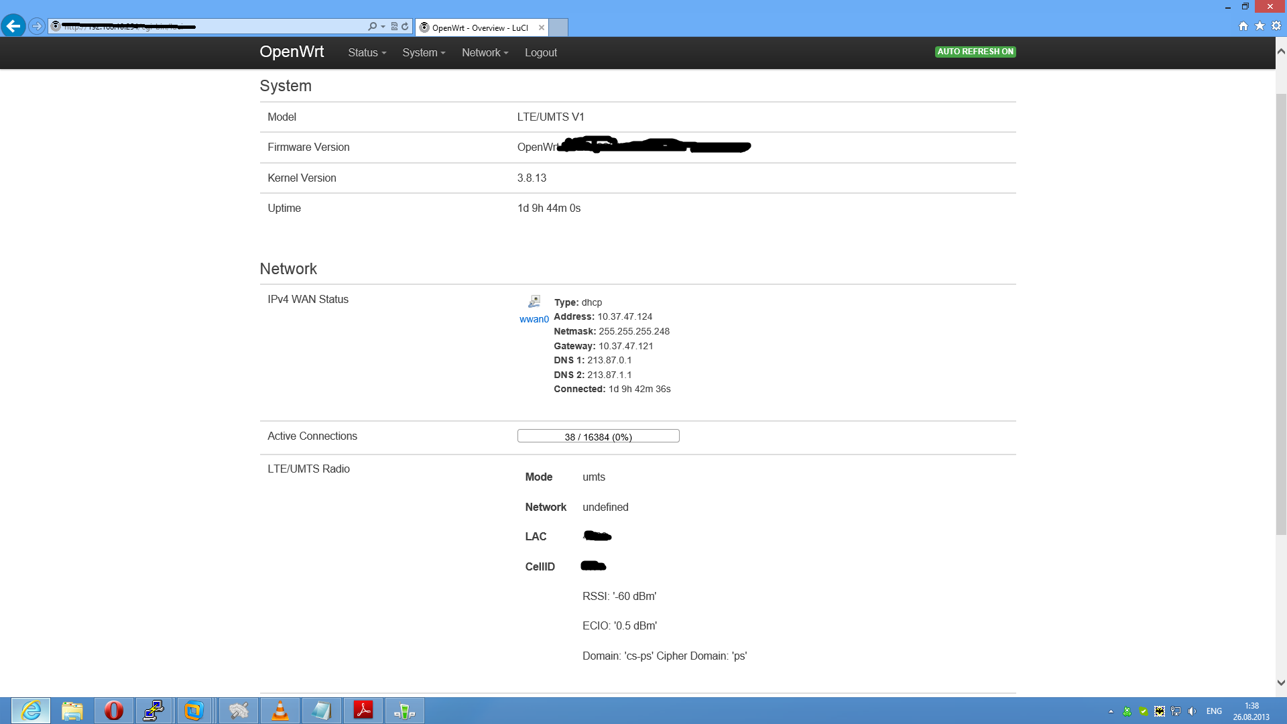Open VLC media player from the taskbar
The image size is (1287, 724).
(x=280, y=711)
